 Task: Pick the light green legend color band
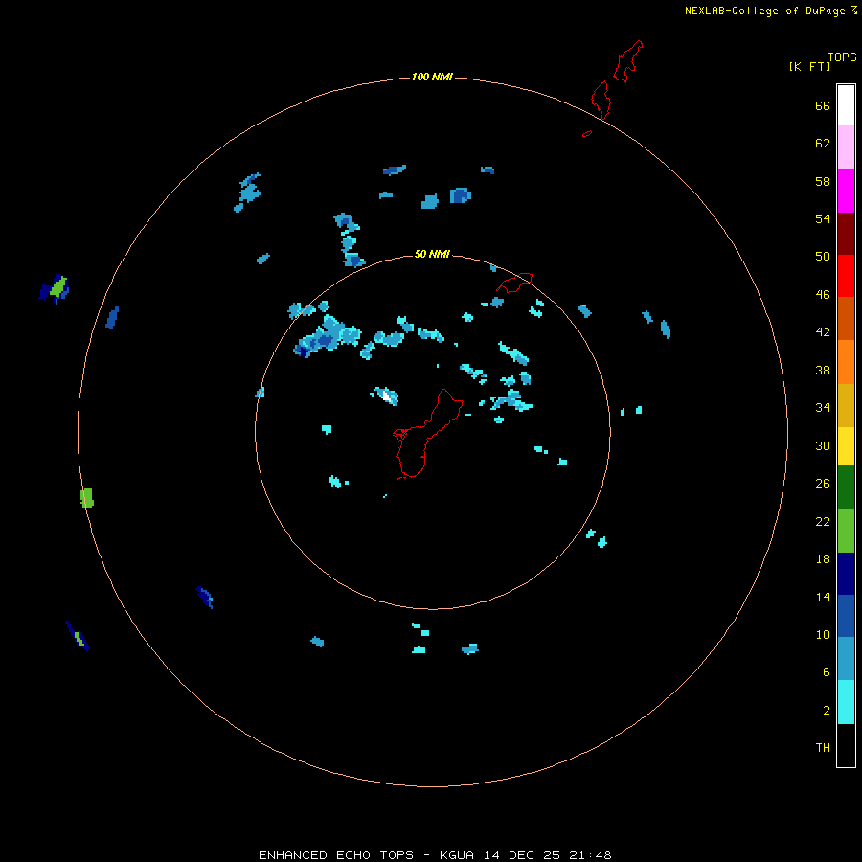[846, 531]
